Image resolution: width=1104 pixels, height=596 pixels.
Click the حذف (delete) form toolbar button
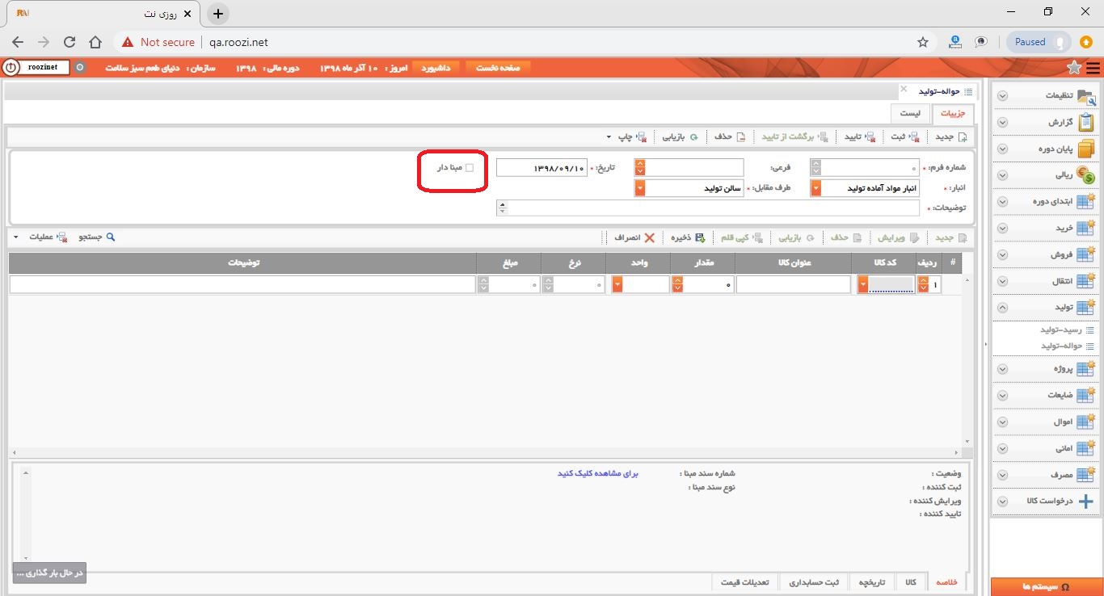(730, 136)
